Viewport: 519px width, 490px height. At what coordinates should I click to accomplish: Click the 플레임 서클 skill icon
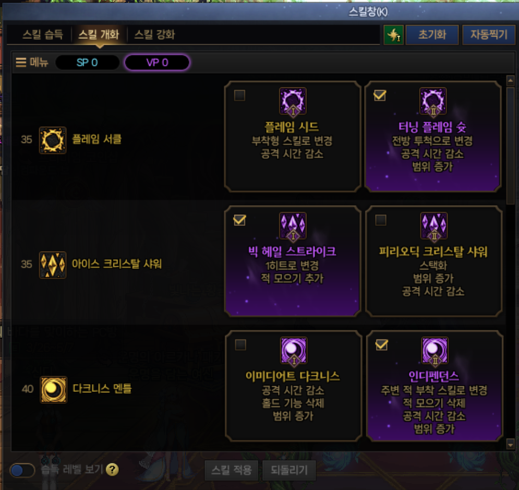(53, 140)
